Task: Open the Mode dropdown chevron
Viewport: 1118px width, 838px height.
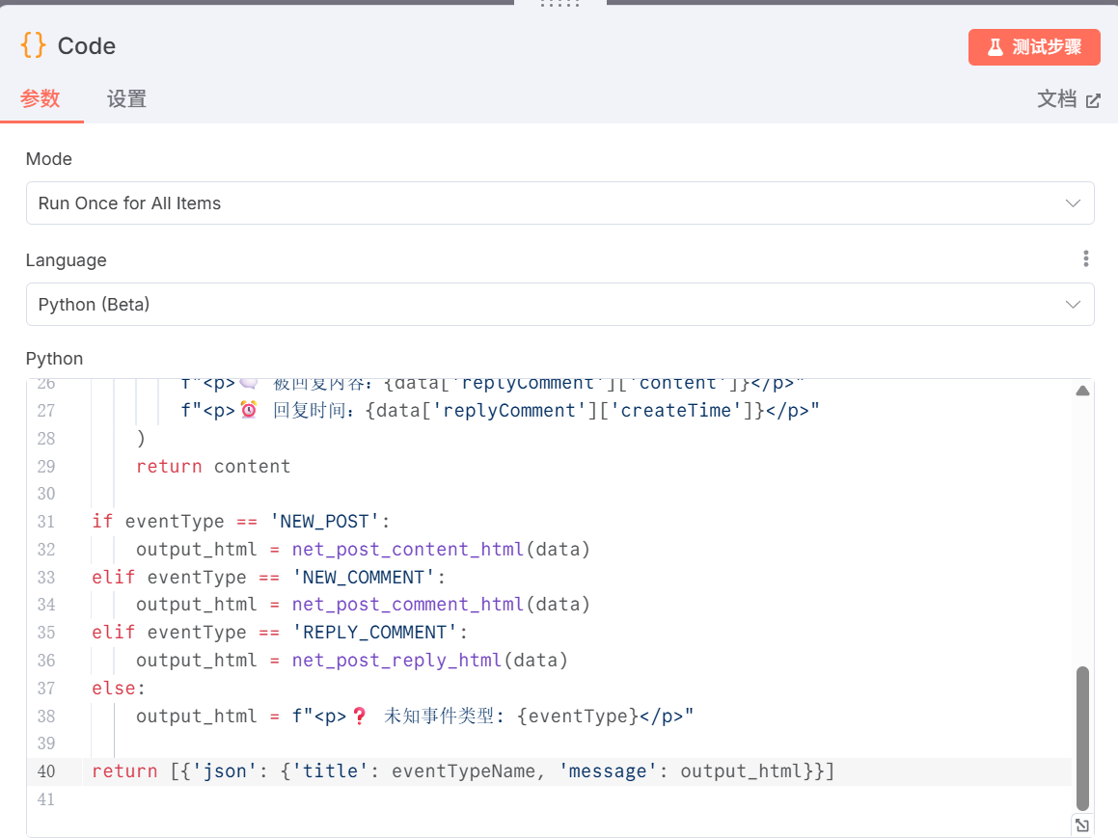Action: tap(1073, 203)
